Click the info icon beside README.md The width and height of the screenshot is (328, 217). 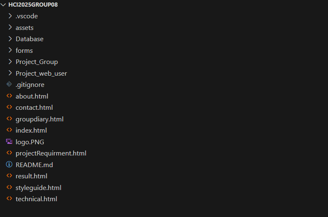click(x=9, y=165)
